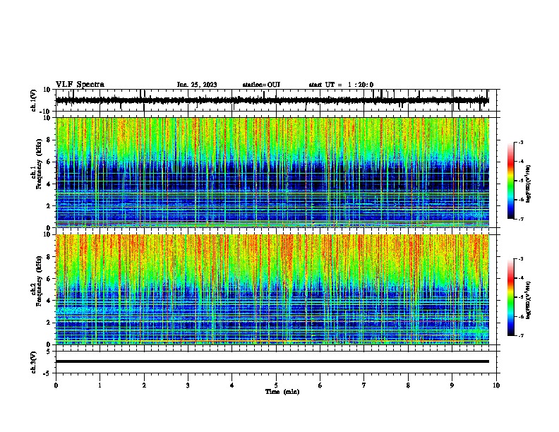Click the "-7" tick on ch.1 colorbar
Viewport: 559px width, 432px height.
pyautogui.click(x=521, y=219)
